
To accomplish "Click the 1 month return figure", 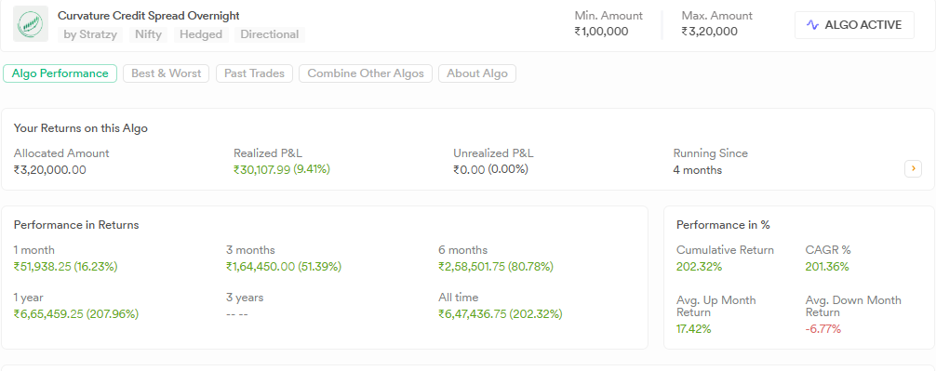I will tap(66, 267).
